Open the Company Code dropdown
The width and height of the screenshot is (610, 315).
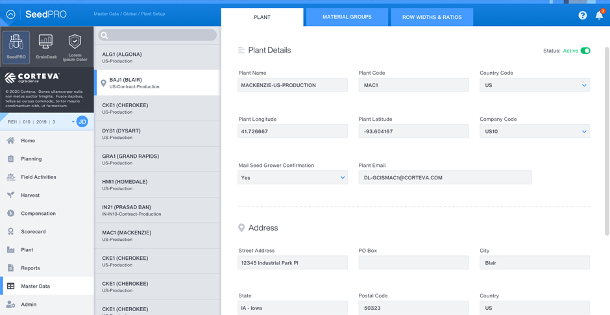[x=535, y=131]
